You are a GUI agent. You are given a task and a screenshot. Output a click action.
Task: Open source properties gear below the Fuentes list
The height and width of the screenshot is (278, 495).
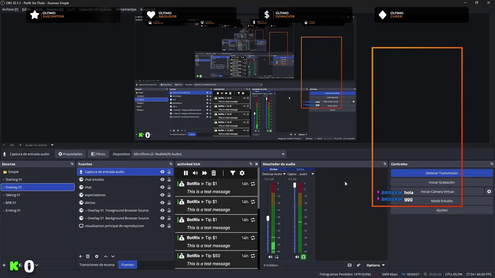tap(97, 256)
